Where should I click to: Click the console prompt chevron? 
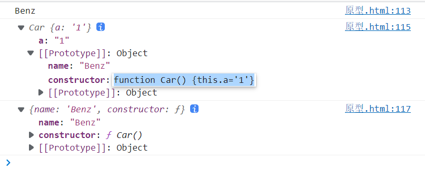[8, 162]
